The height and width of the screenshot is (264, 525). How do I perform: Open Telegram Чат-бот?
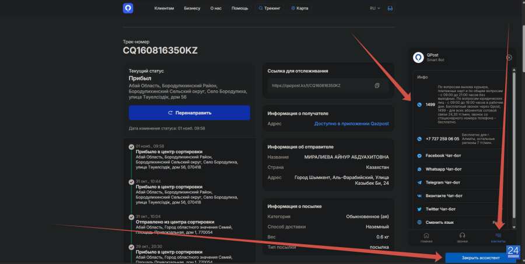(x=443, y=182)
